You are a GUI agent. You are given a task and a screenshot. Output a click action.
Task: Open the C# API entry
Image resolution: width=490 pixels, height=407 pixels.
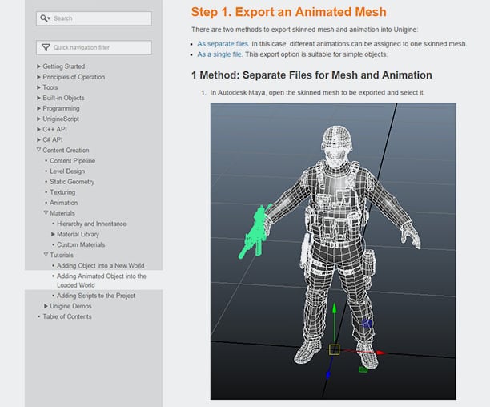53,139
